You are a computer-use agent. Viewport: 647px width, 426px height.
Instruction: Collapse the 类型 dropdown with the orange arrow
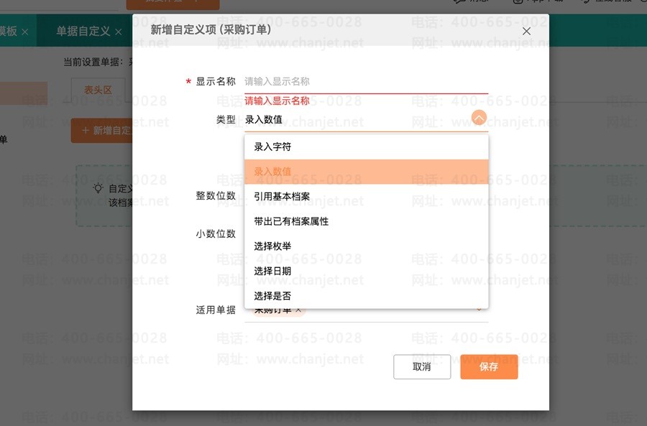(x=479, y=119)
